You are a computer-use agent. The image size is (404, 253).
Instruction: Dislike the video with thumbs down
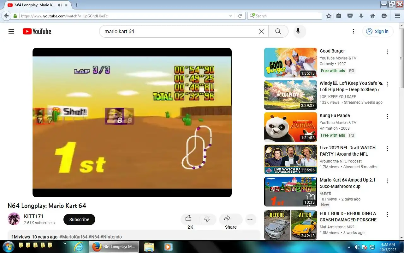coord(207,219)
